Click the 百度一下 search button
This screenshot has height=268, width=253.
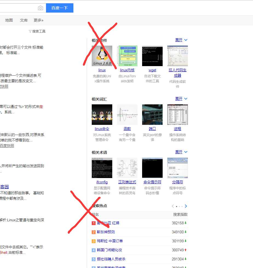[x=60, y=8]
